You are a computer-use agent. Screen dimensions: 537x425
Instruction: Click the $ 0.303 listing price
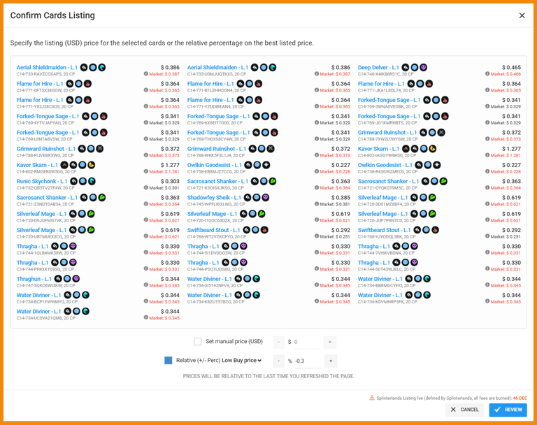click(x=170, y=181)
